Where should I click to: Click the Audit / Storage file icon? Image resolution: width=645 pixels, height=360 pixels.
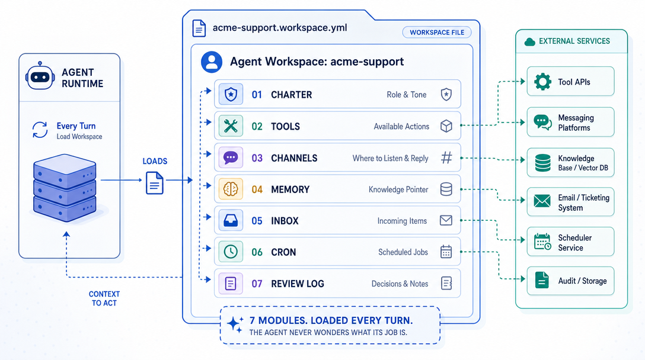[542, 280]
